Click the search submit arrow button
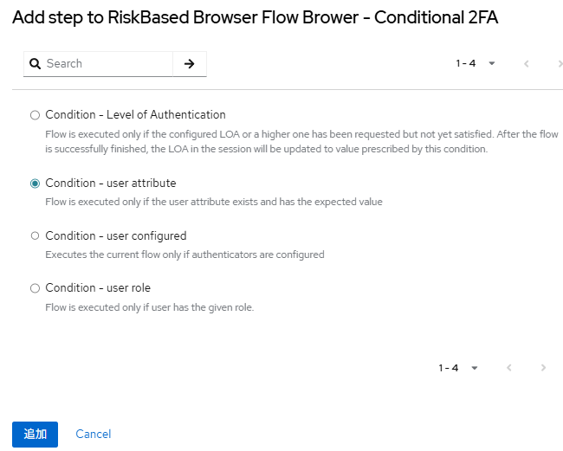The image size is (563, 451). pos(190,64)
